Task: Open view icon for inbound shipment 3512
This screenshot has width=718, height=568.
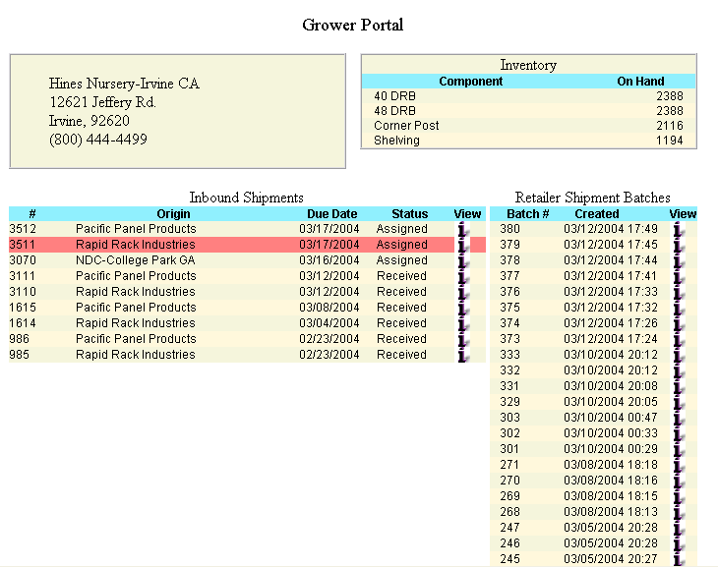Action: point(463,229)
